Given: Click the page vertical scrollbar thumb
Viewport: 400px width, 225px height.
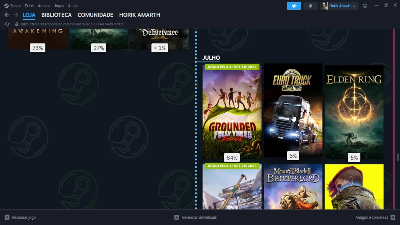Looking at the screenshot, I should point(398,157).
